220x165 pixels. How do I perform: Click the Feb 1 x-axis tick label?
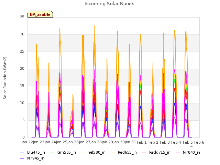[142, 142]
